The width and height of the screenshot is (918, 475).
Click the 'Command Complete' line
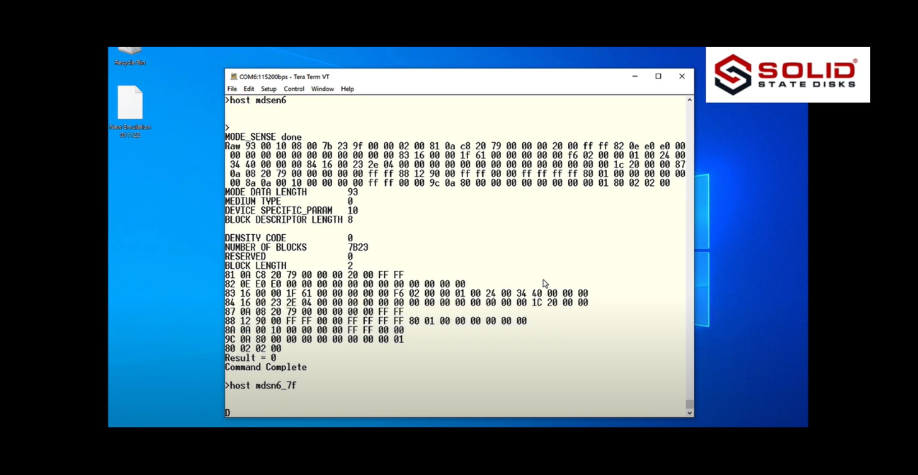(x=266, y=367)
